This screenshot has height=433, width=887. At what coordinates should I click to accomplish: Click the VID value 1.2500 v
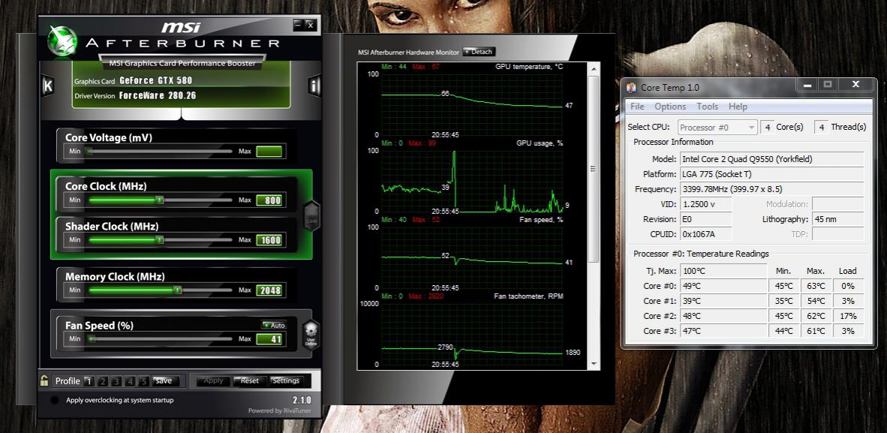click(705, 204)
